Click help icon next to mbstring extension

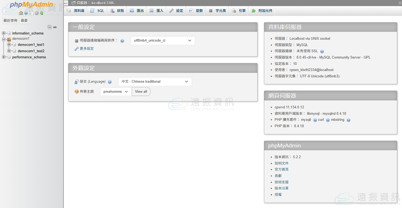click(348, 120)
